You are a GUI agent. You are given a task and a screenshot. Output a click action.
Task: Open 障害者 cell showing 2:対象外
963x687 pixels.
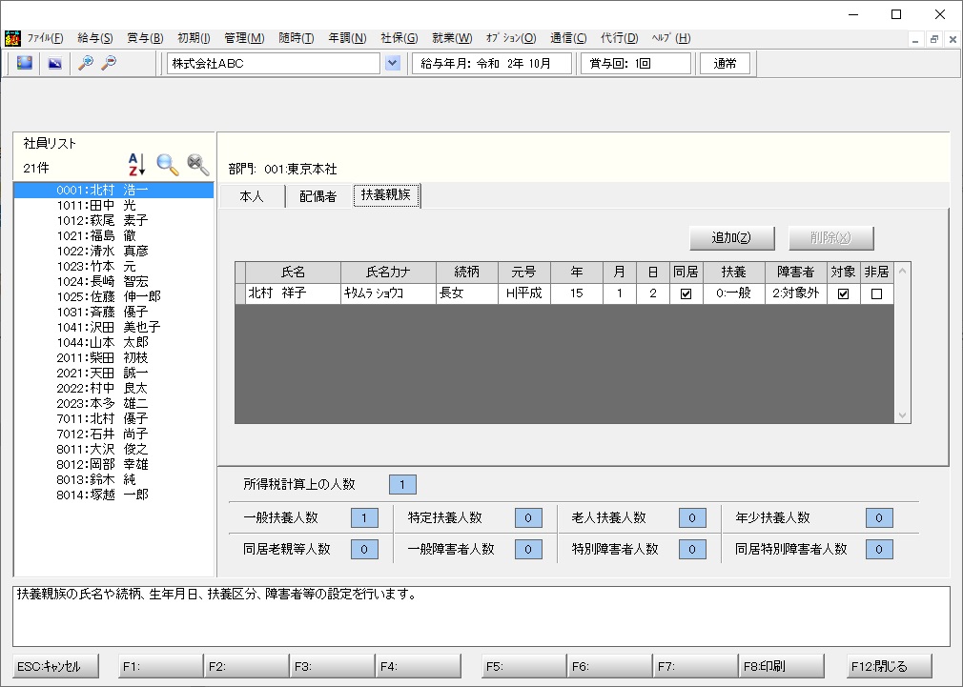pyautogui.click(x=796, y=293)
